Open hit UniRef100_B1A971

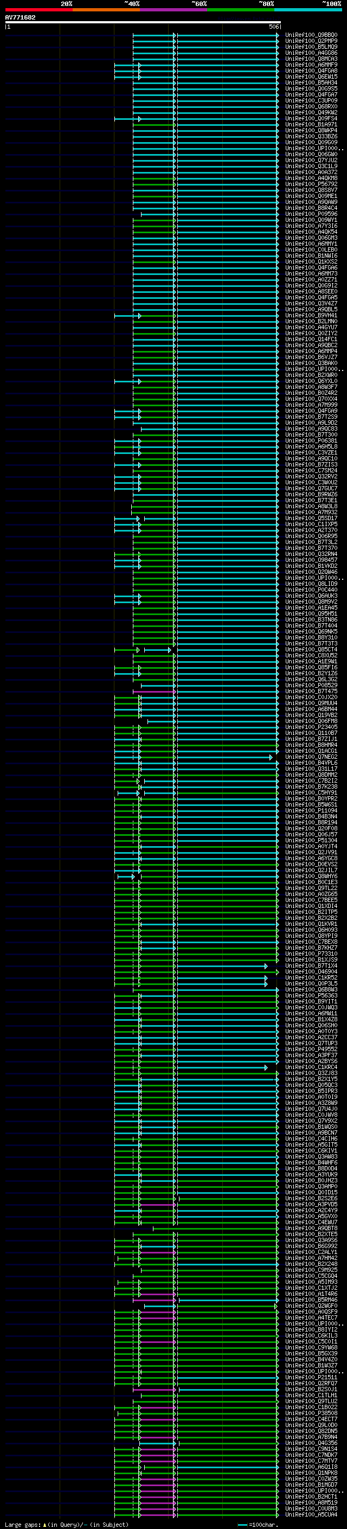pos(311,125)
